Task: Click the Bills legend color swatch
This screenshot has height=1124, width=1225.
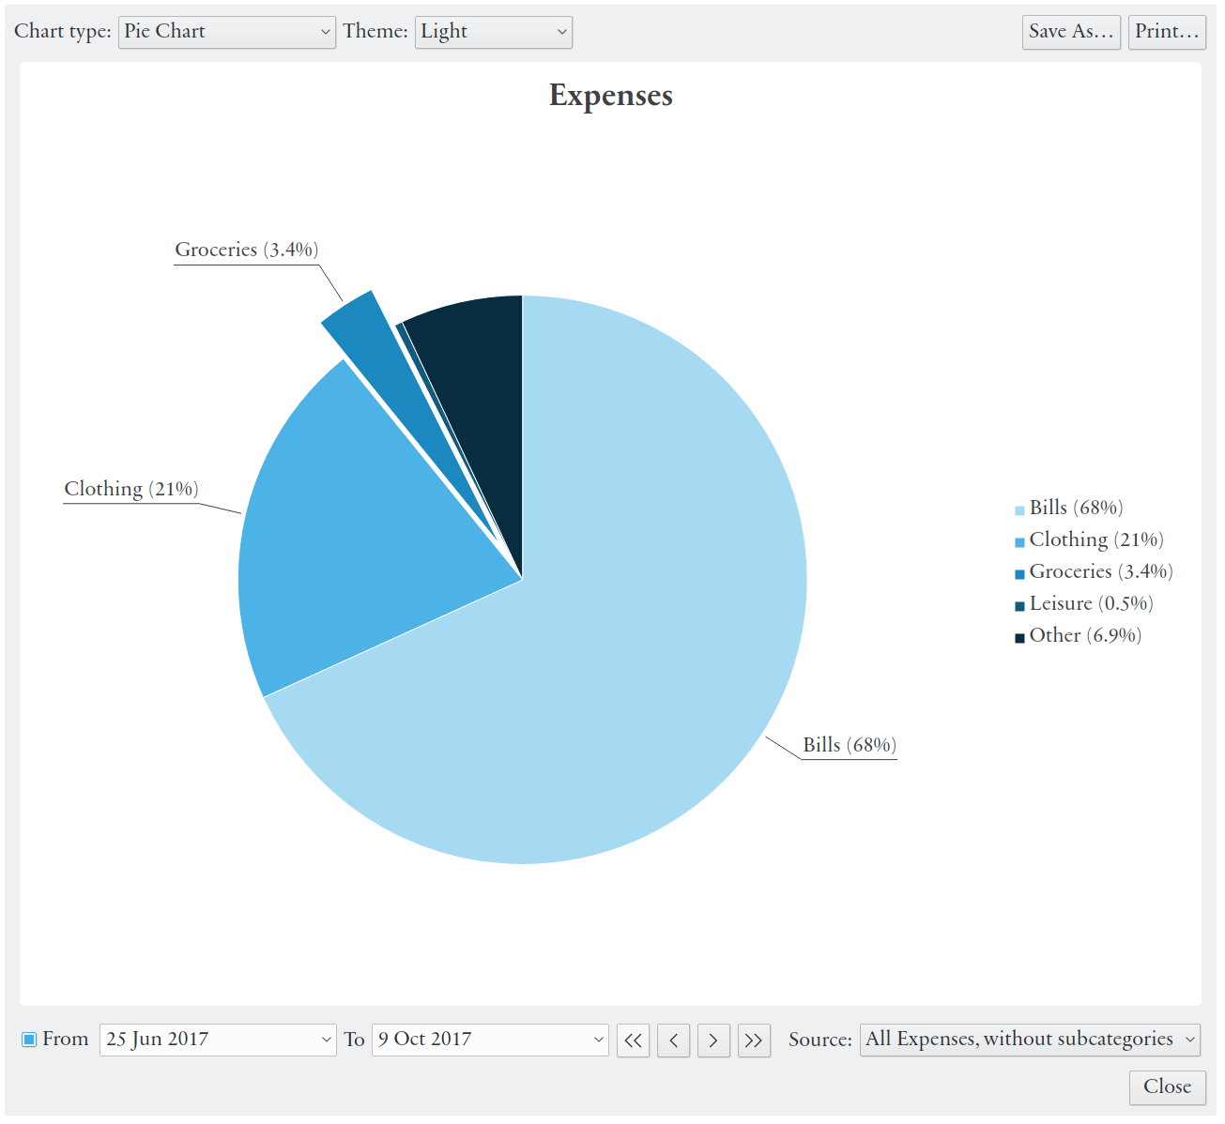Action: click(1019, 510)
